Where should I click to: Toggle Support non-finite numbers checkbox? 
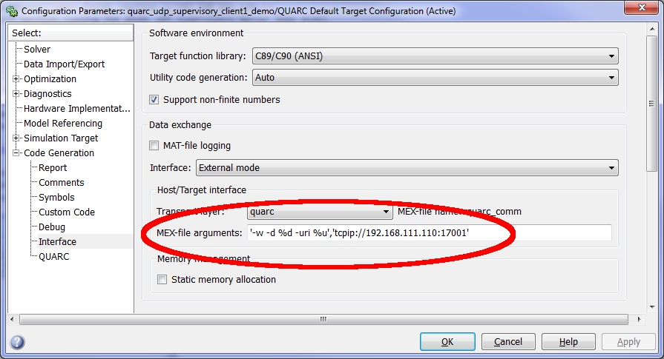154,100
